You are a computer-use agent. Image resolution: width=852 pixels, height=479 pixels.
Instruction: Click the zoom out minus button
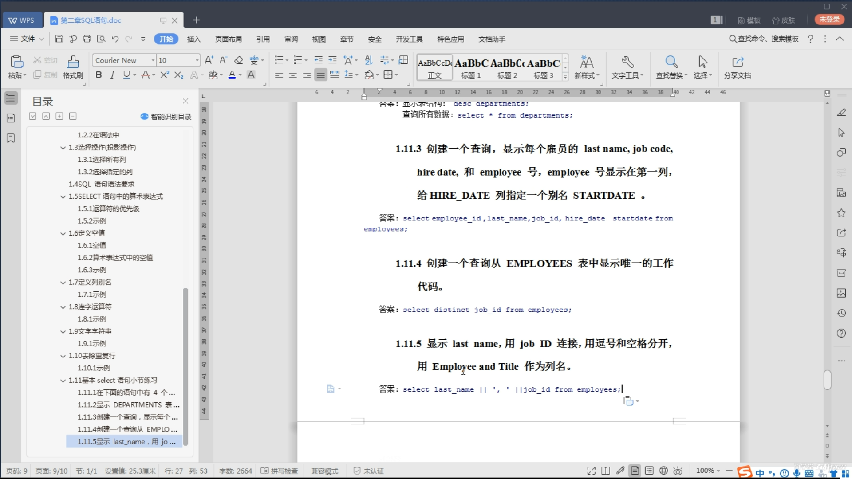[729, 471]
